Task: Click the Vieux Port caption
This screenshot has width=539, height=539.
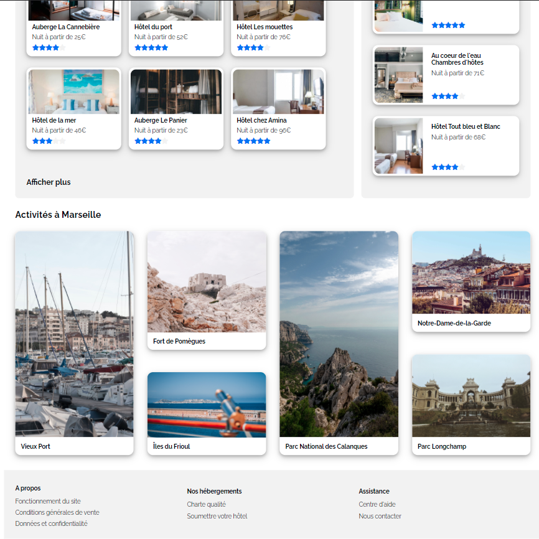Action: click(35, 446)
